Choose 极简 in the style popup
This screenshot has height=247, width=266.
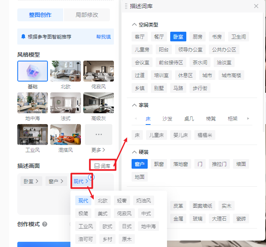[x=83, y=213]
